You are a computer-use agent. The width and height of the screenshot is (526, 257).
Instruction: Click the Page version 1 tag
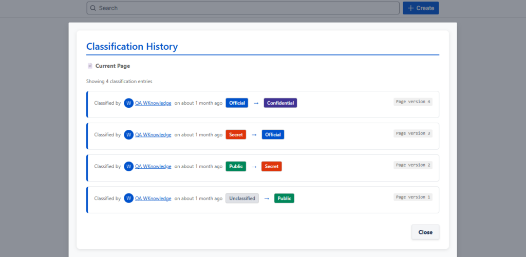tap(413, 197)
